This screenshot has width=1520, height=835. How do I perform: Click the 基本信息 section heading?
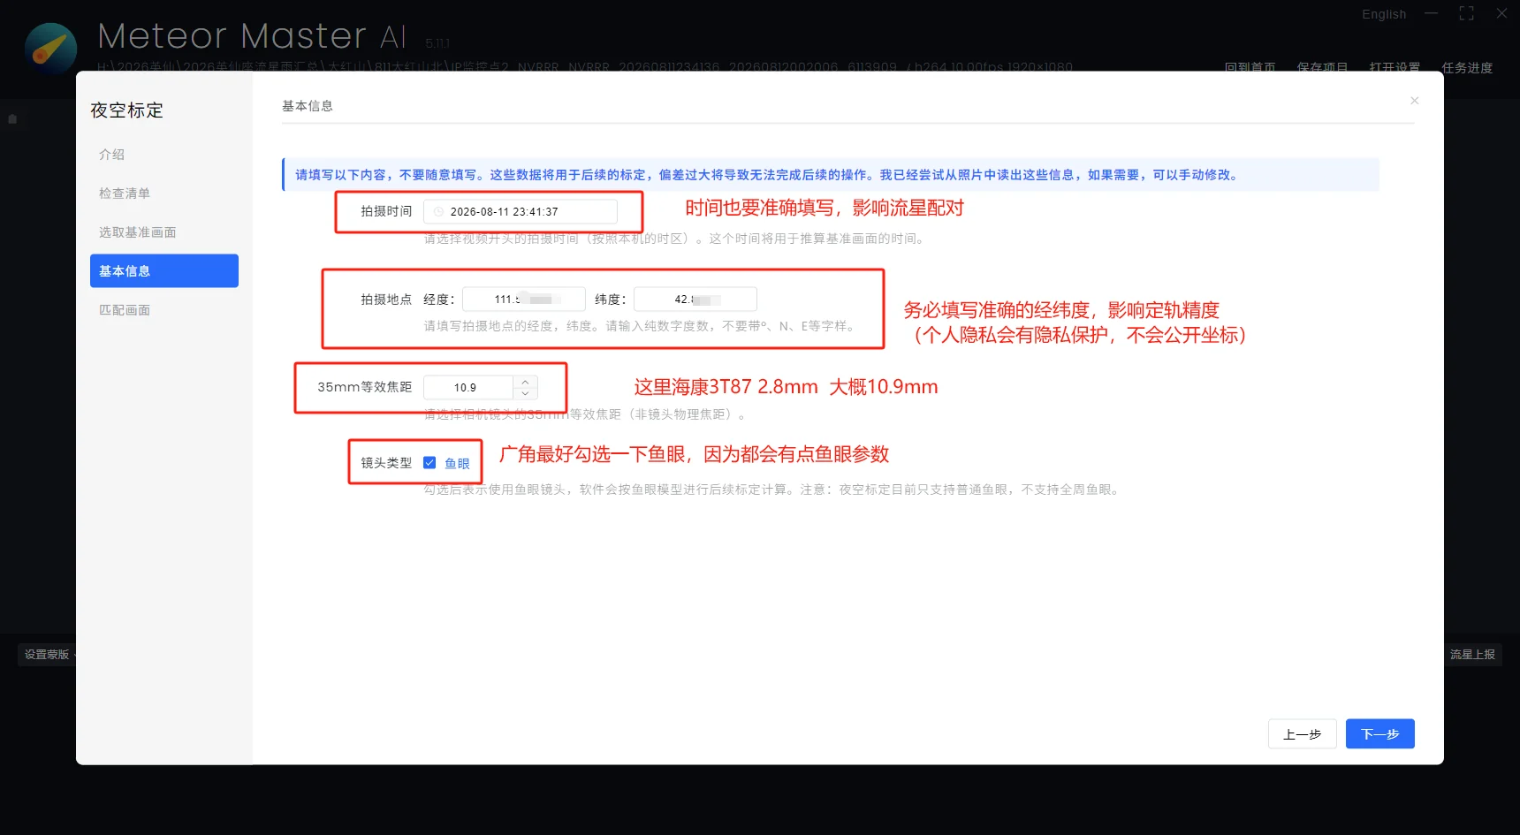pyautogui.click(x=308, y=106)
